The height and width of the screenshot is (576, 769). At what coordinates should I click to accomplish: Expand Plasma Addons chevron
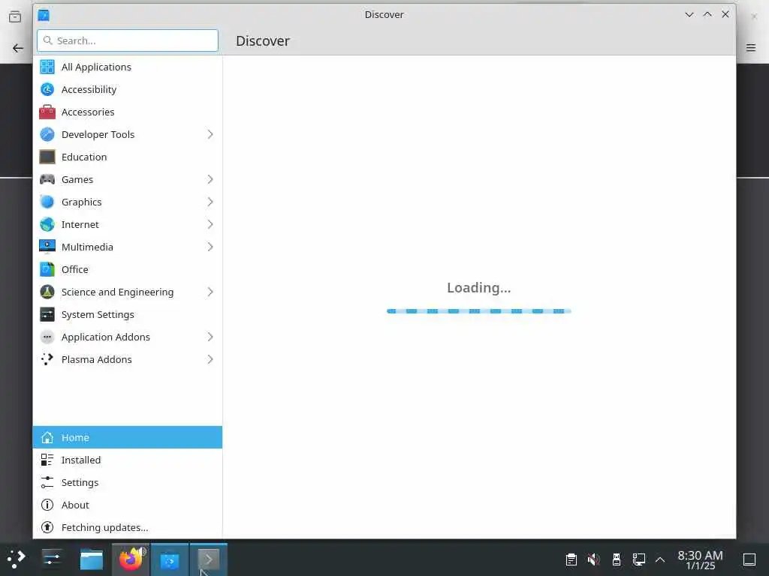point(210,359)
